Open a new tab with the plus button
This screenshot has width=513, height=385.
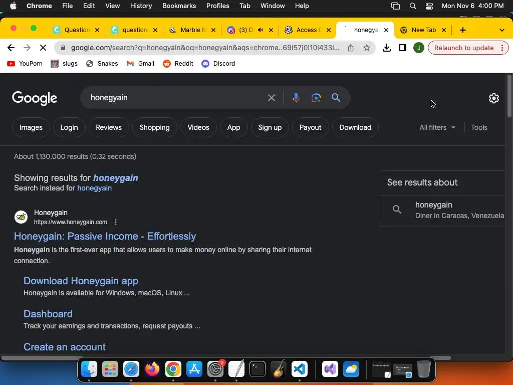pos(462,30)
